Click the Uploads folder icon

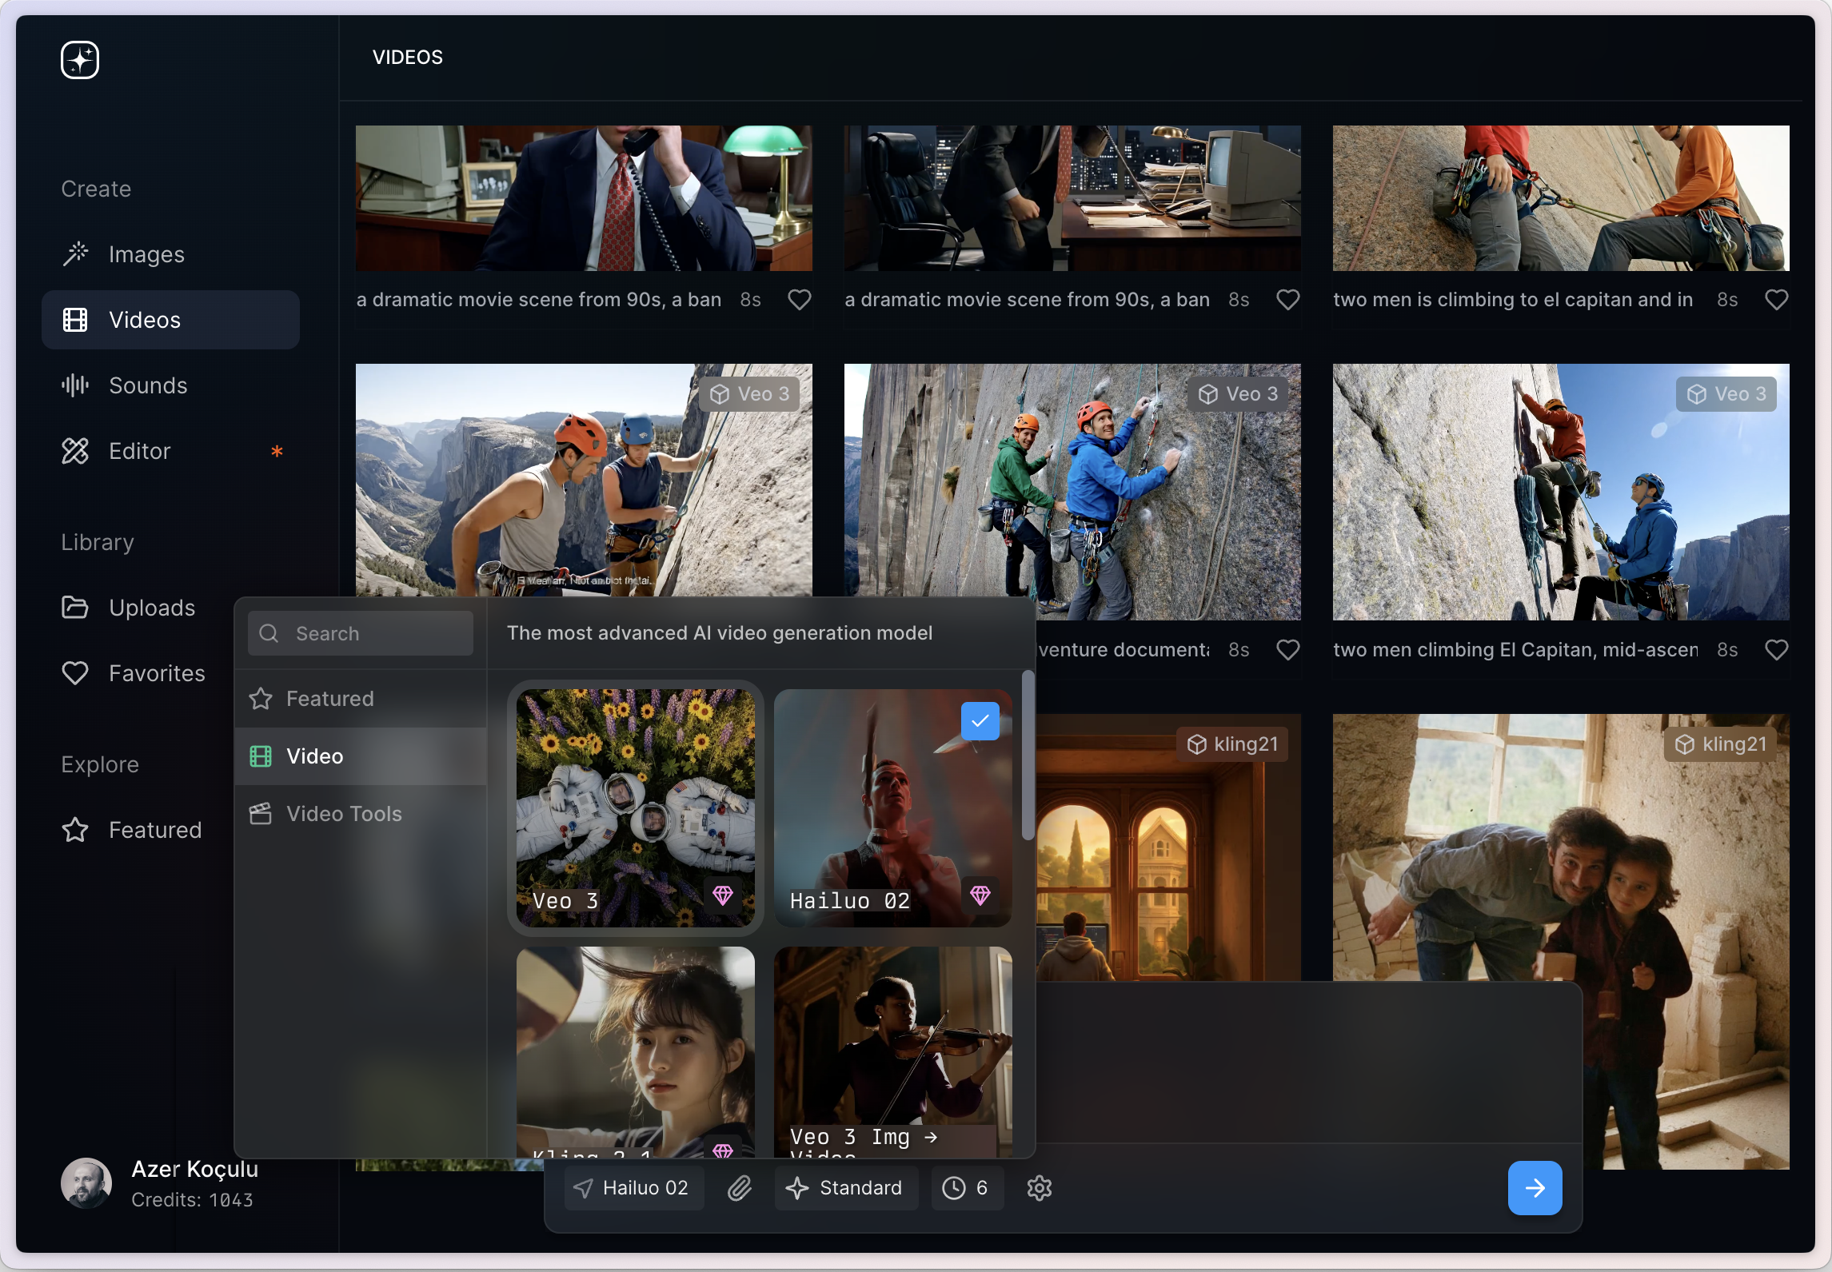[75, 608]
